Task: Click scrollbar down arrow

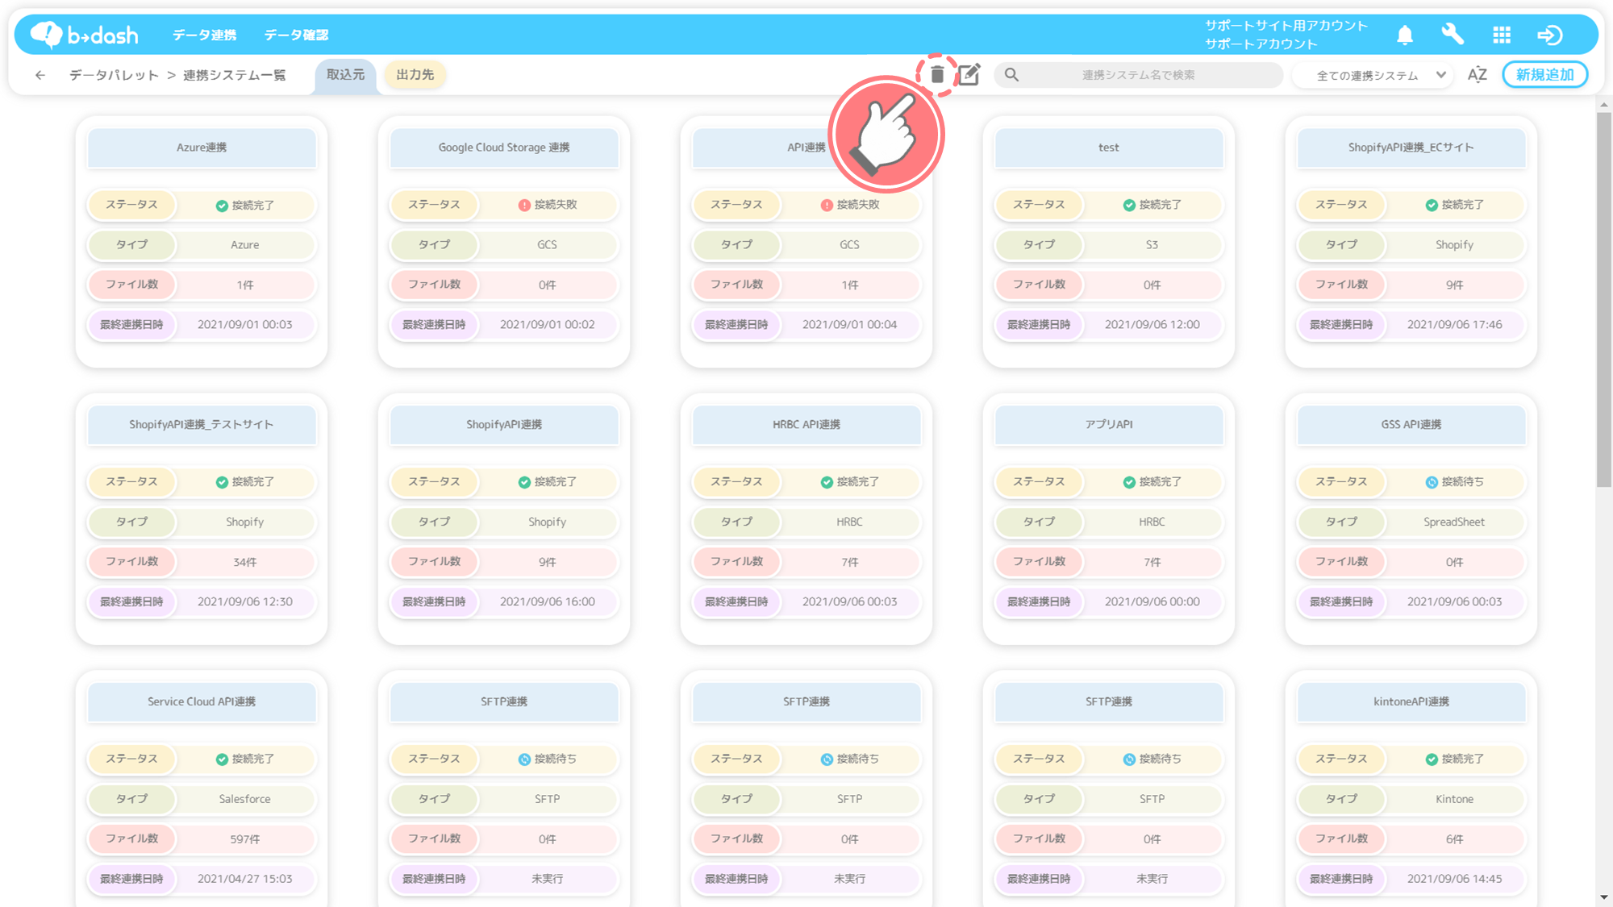Action: [1603, 897]
